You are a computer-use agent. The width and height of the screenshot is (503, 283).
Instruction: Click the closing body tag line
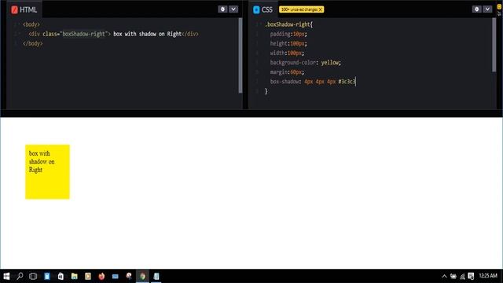click(33, 43)
